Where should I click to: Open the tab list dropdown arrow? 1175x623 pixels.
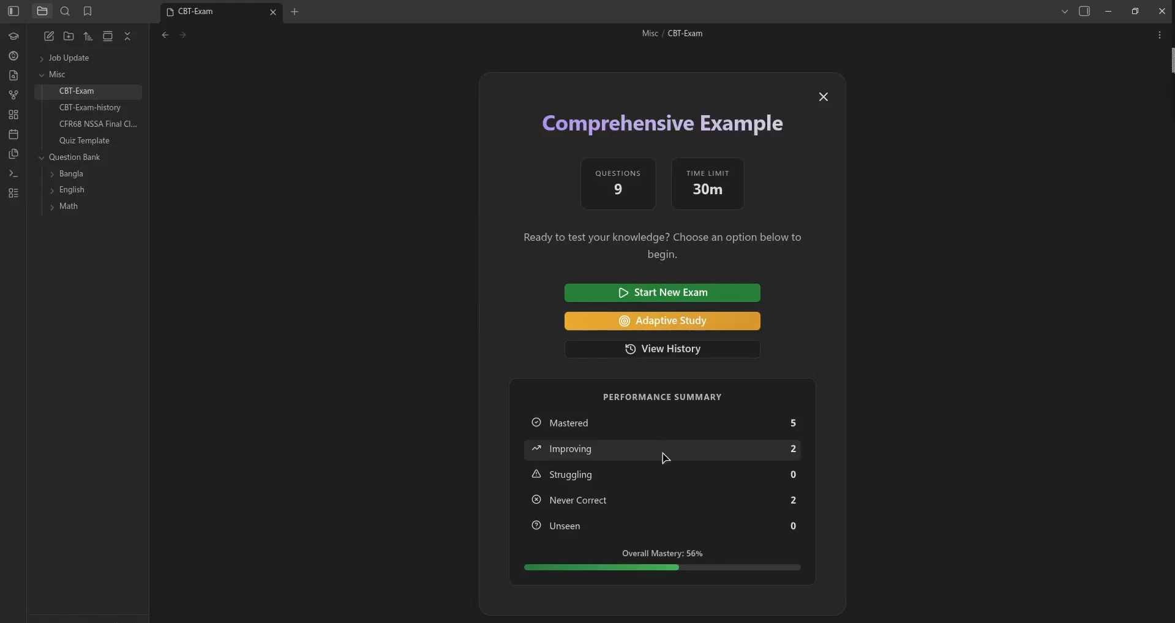tap(1065, 11)
